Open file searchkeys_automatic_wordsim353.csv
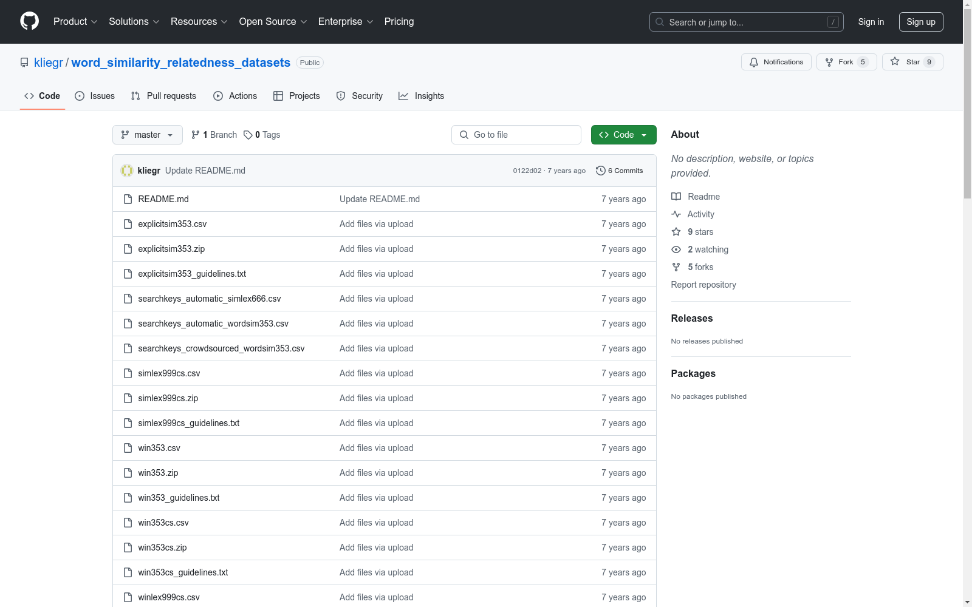Screen dimensions: 972x607 coord(213,324)
